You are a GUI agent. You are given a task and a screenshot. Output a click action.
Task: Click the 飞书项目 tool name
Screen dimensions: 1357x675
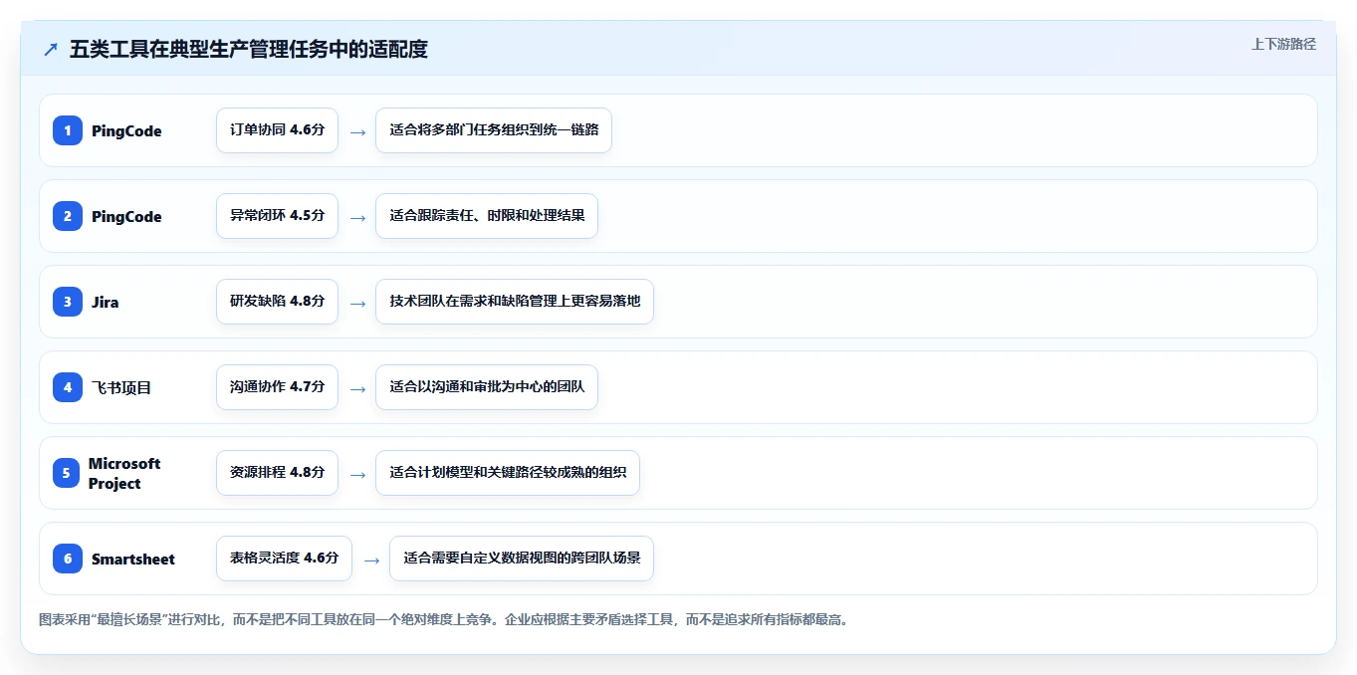(x=121, y=387)
